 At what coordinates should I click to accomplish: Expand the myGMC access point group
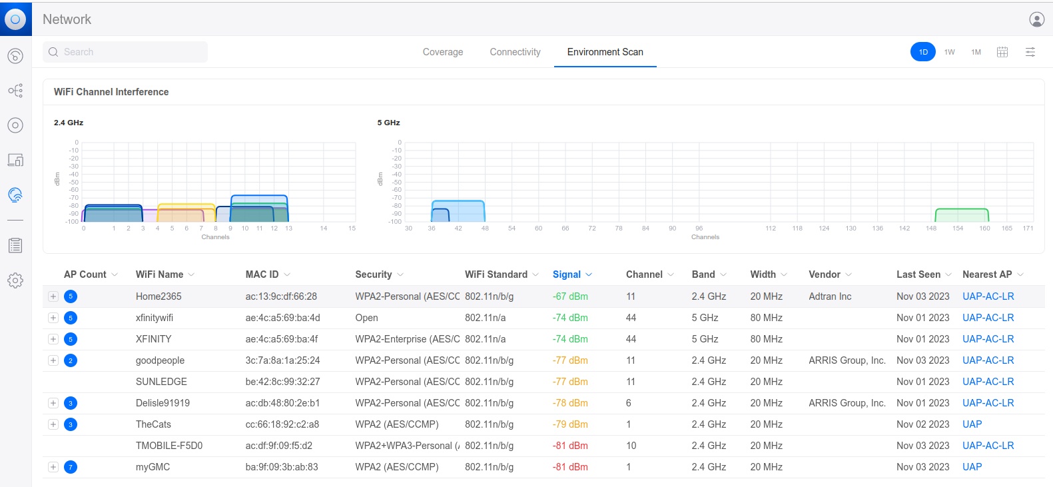pyautogui.click(x=53, y=467)
